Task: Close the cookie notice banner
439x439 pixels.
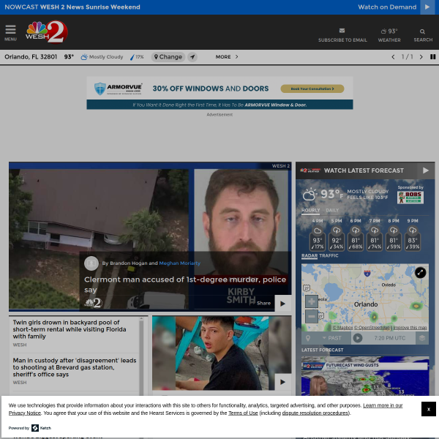Action: point(428,409)
